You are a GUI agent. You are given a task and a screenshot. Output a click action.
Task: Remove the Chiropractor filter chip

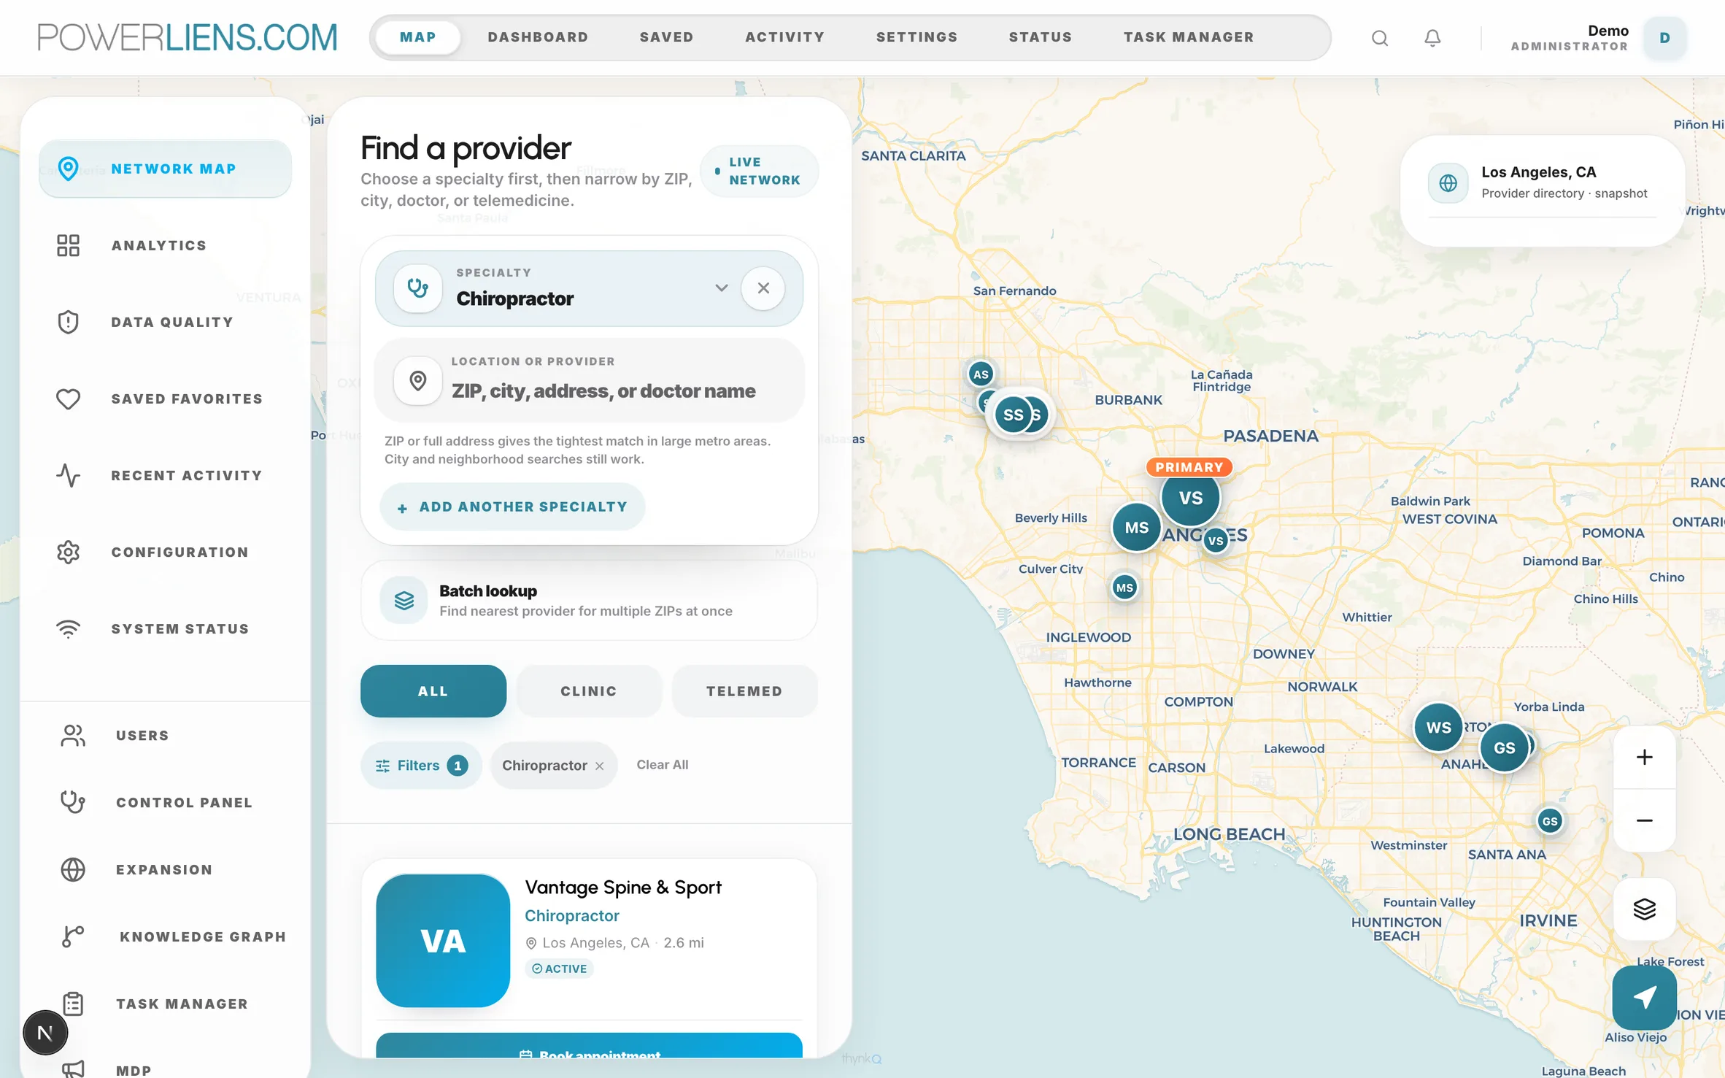(599, 766)
